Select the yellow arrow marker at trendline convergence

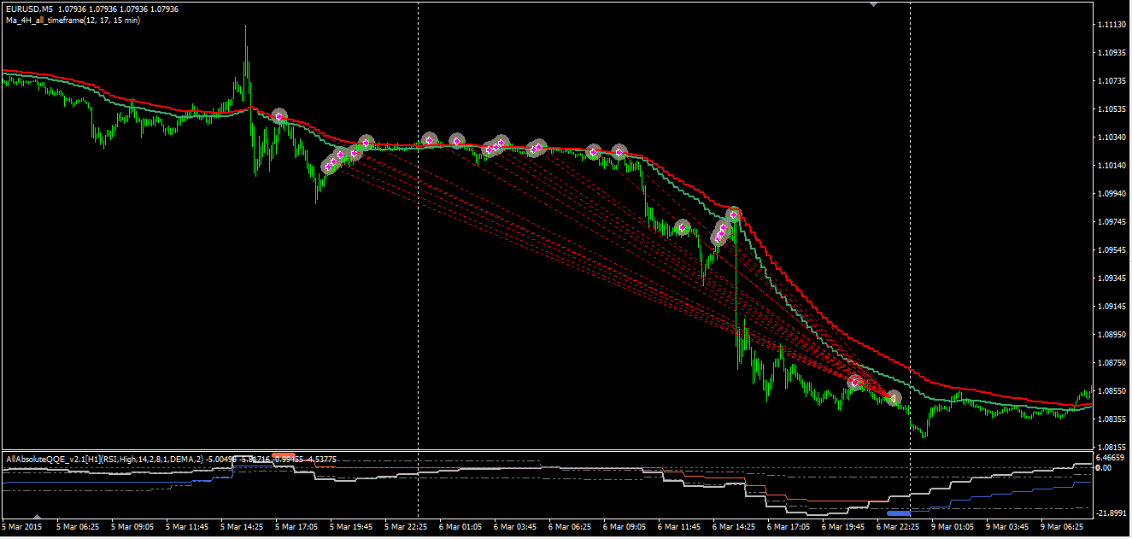[894, 398]
